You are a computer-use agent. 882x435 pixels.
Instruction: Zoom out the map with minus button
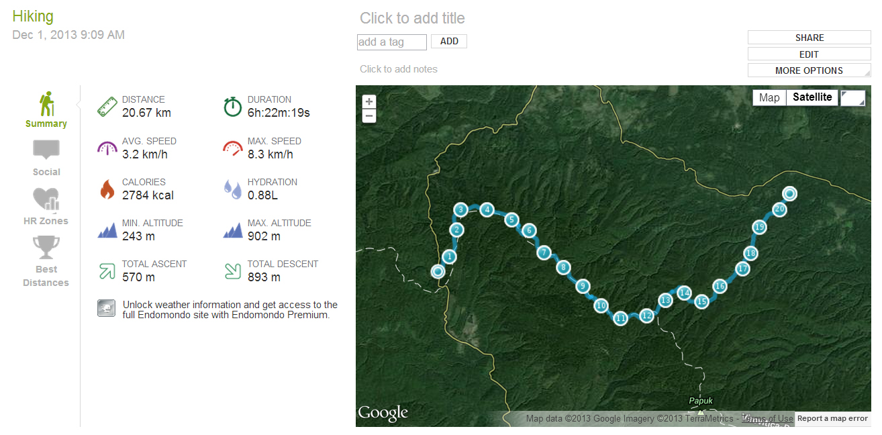(369, 116)
